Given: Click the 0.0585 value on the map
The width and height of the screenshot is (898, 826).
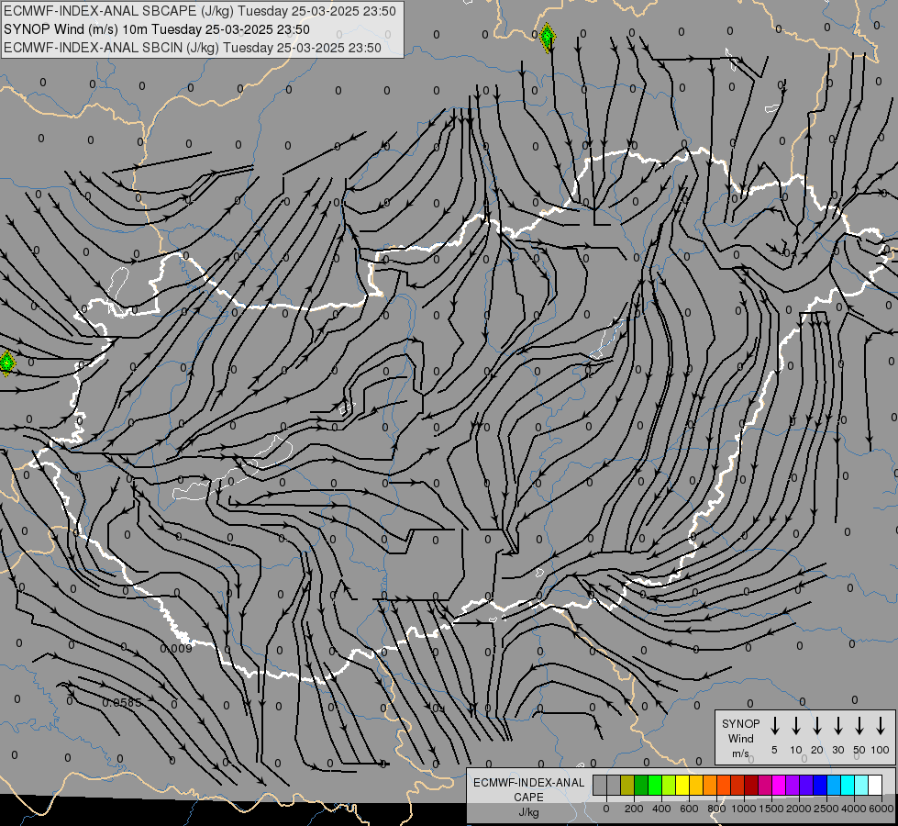Looking at the screenshot, I should click(121, 702).
